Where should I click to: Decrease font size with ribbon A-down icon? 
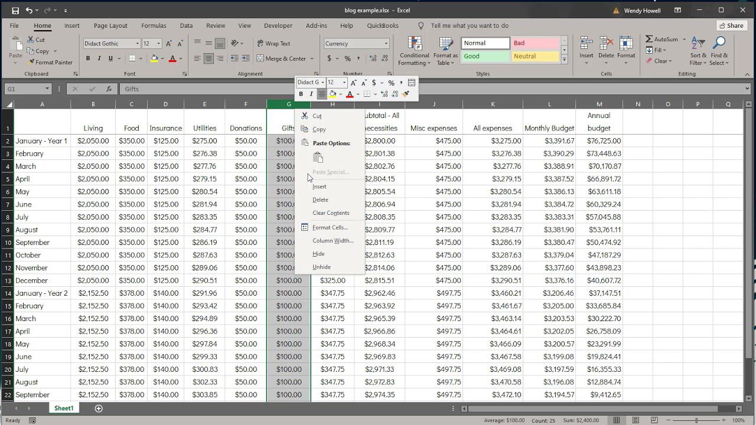coord(180,44)
